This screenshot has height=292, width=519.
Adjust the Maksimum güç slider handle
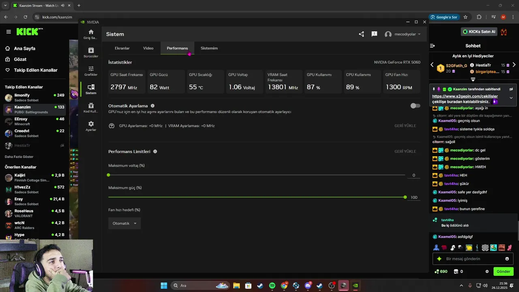405,197
